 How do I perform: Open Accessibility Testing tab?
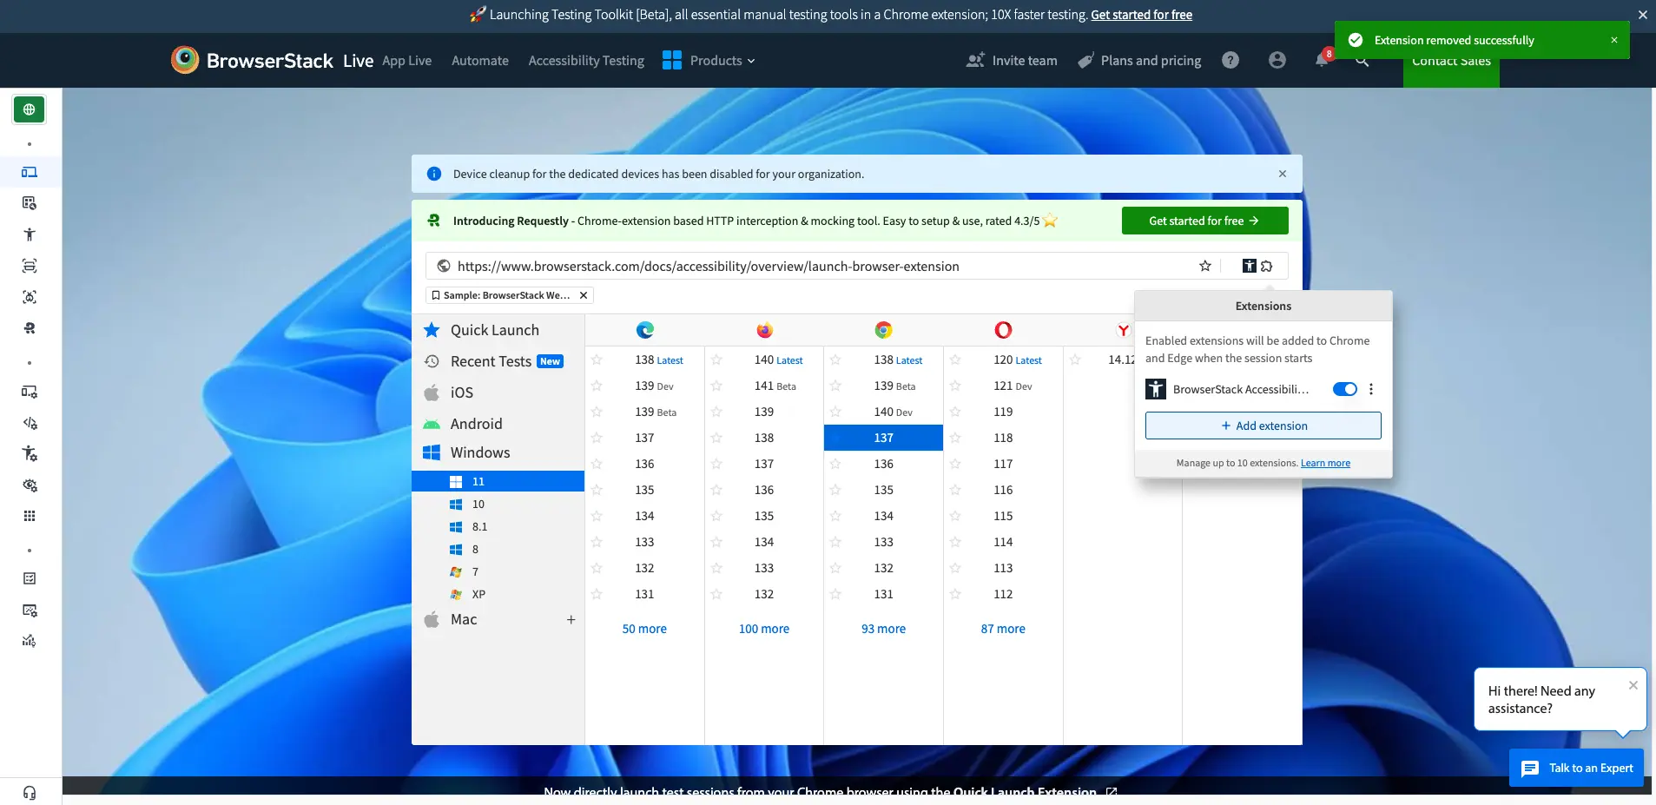click(586, 60)
